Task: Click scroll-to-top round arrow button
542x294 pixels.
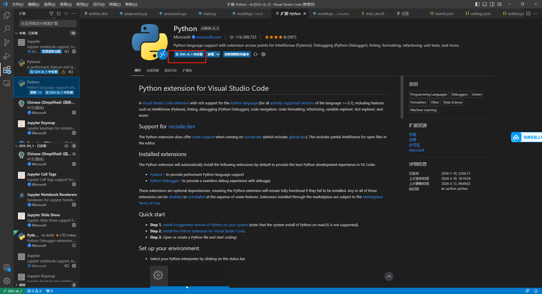Action: [389, 276]
